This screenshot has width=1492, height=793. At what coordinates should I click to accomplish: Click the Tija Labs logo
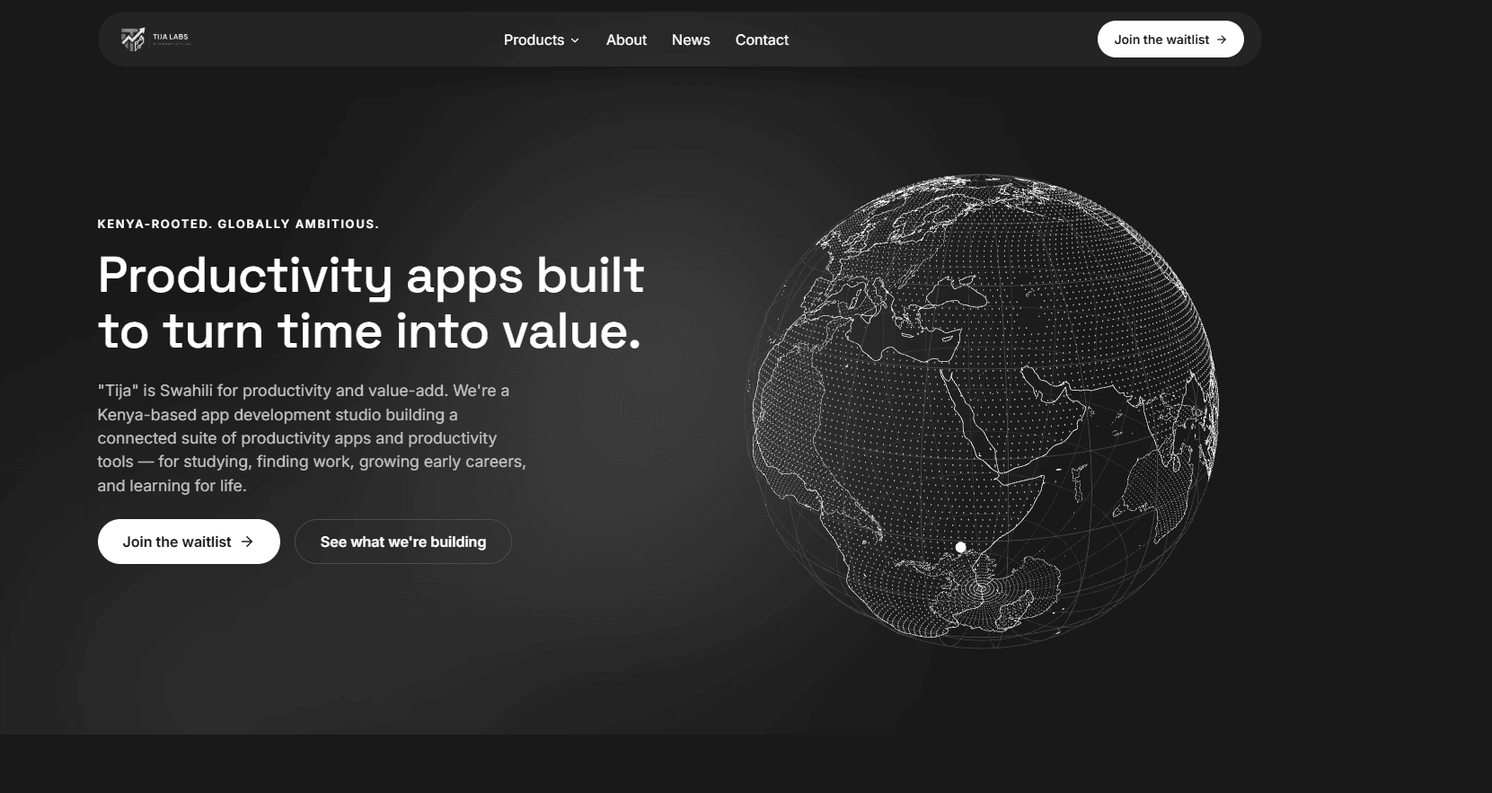point(156,40)
